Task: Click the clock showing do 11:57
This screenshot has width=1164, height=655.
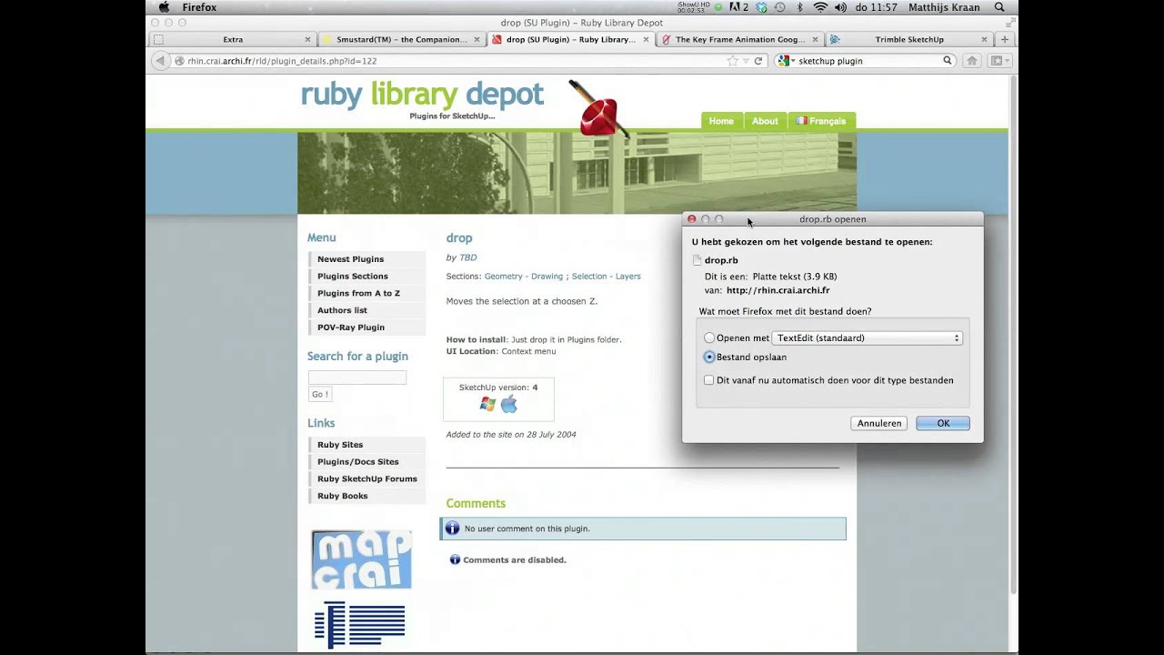Action: 877,7
